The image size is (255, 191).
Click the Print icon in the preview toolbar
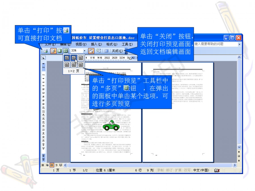tap(45, 51)
